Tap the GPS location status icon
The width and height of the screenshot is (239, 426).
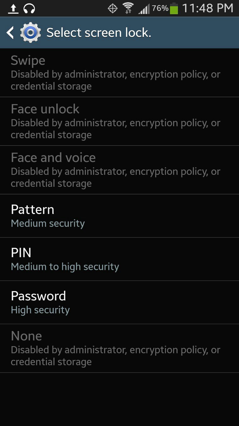tap(113, 9)
